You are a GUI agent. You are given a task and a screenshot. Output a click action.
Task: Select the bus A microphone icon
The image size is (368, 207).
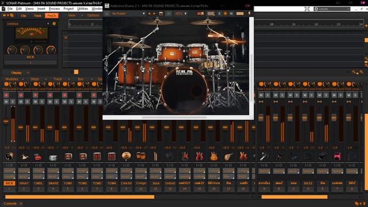[x=264, y=156]
